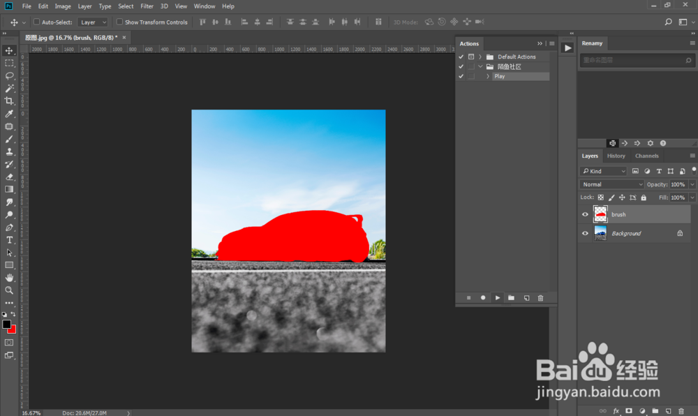
Task: Open the Auto-Select Layer dropdown
Action: point(93,22)
